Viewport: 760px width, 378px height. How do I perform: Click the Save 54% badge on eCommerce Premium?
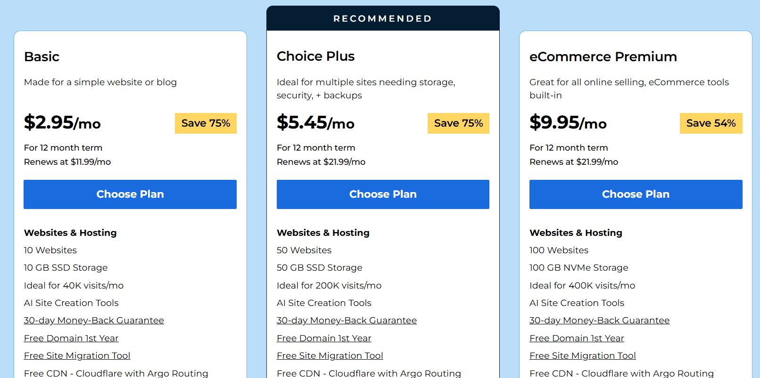click(711, 123)
